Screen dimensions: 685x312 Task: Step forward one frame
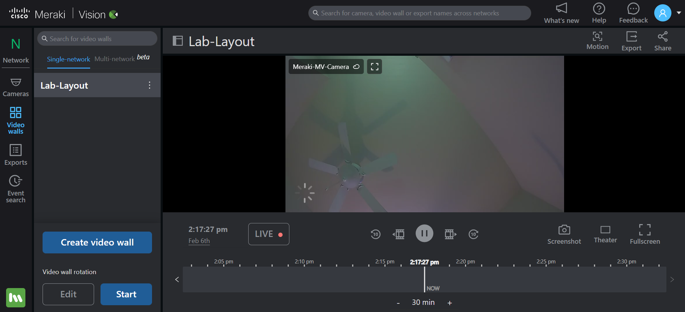(x=451, y=234)
